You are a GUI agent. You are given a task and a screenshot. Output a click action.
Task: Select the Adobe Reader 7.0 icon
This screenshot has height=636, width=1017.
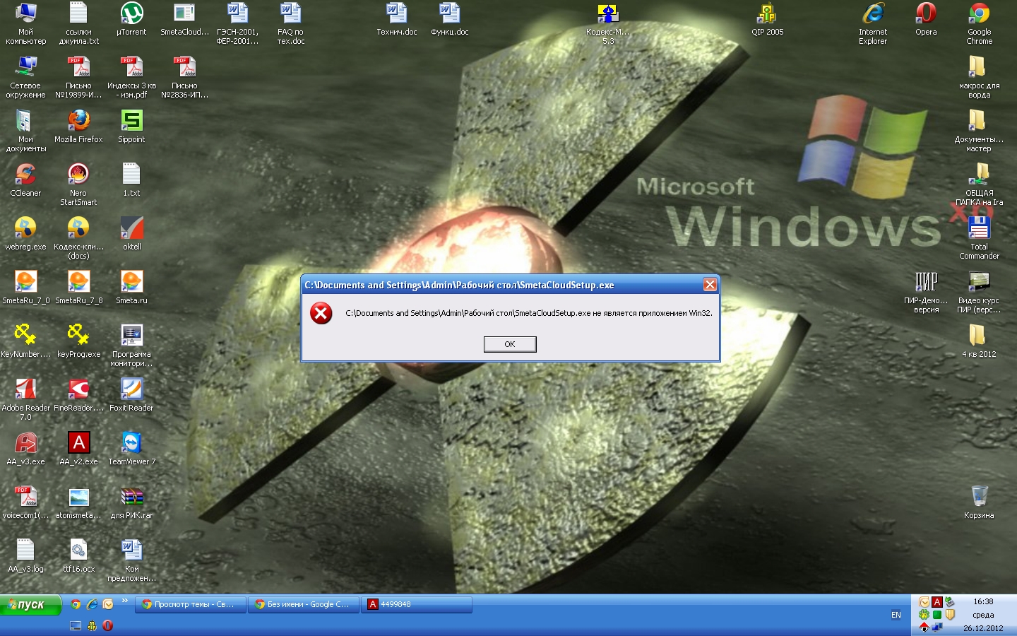(x=26, y=399)
